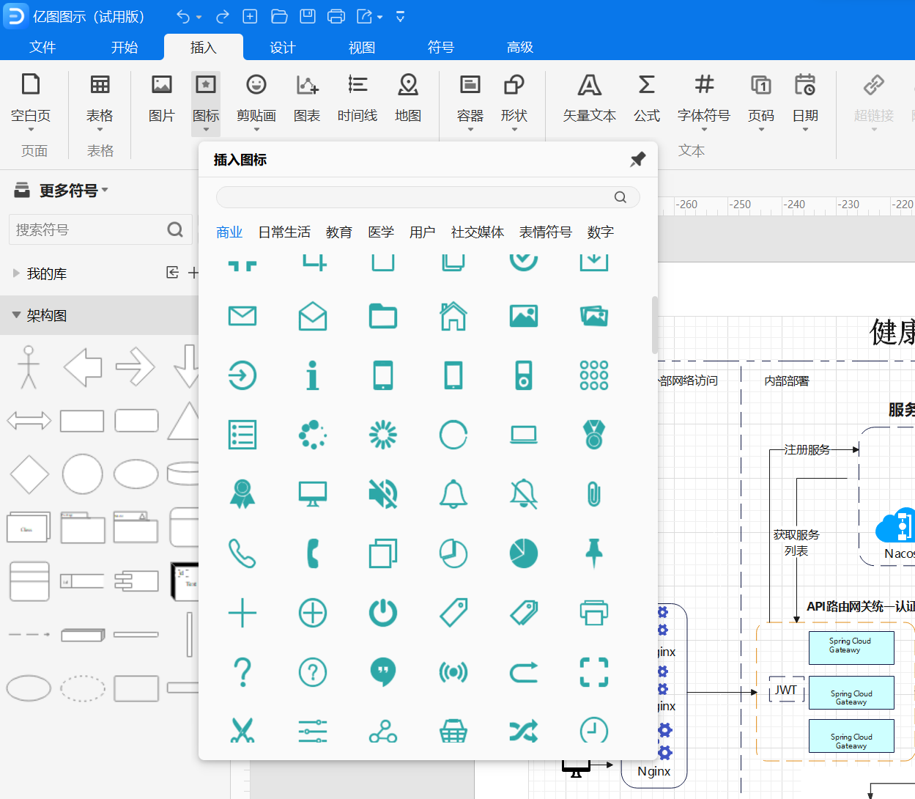Image resolution: width=915 pixels, height=799 pixels.
Task: Insert the folder icon
Action: (x=383, y=316)
